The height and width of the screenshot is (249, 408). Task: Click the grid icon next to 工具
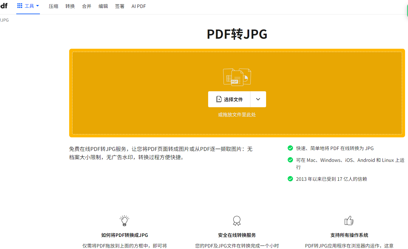pyautogui.click(x=20, y=6)
